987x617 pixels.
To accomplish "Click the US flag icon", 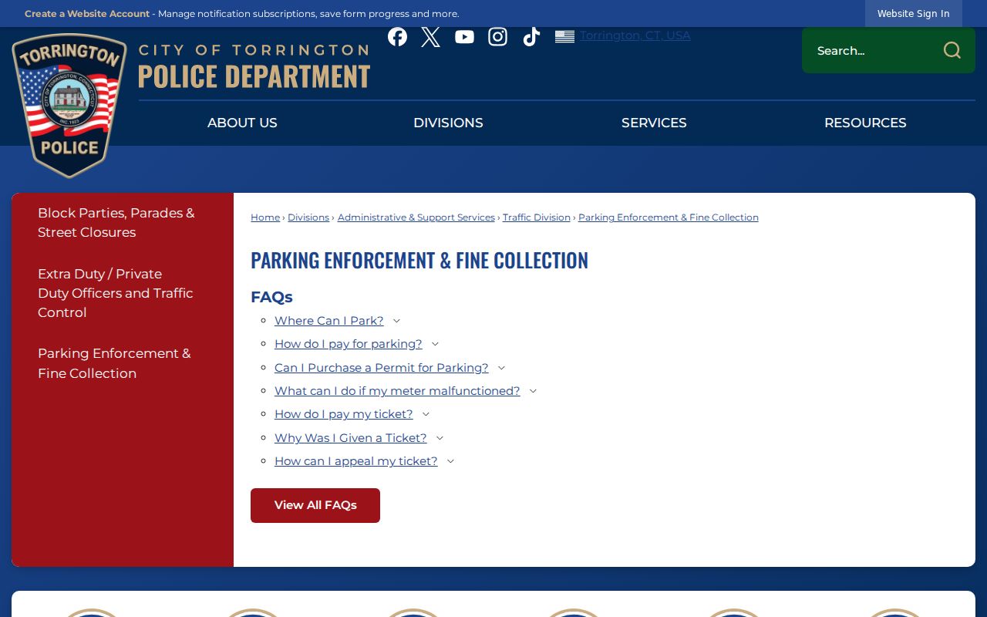I will coord(564,36).
